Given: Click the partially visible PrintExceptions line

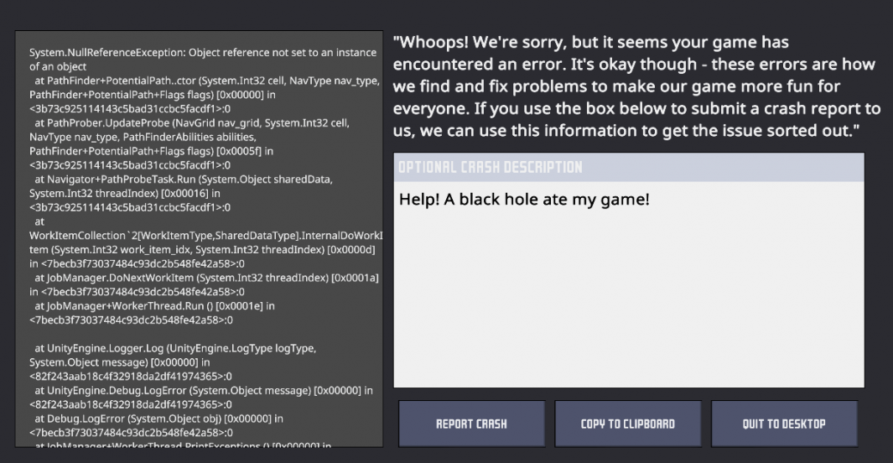Looking at the screenshot, I should pos(183,445).
